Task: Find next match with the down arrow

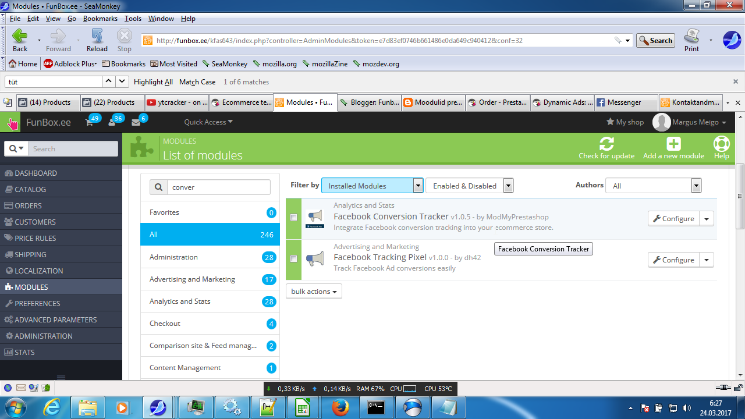Action: tap(122, 82)
